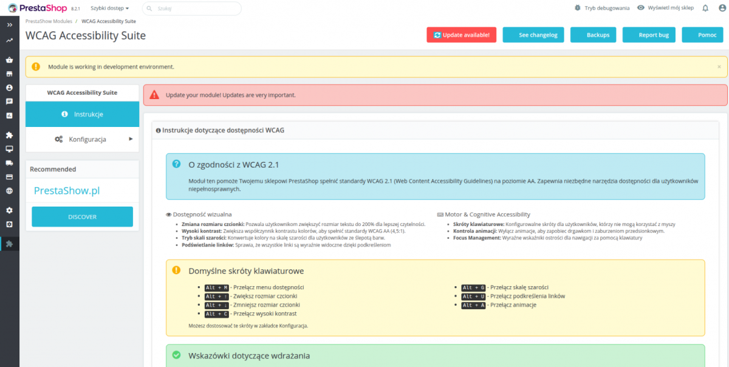Click question mark icon beside O zgodności z WCAG
Screen dimensions: 729x367
176,164
